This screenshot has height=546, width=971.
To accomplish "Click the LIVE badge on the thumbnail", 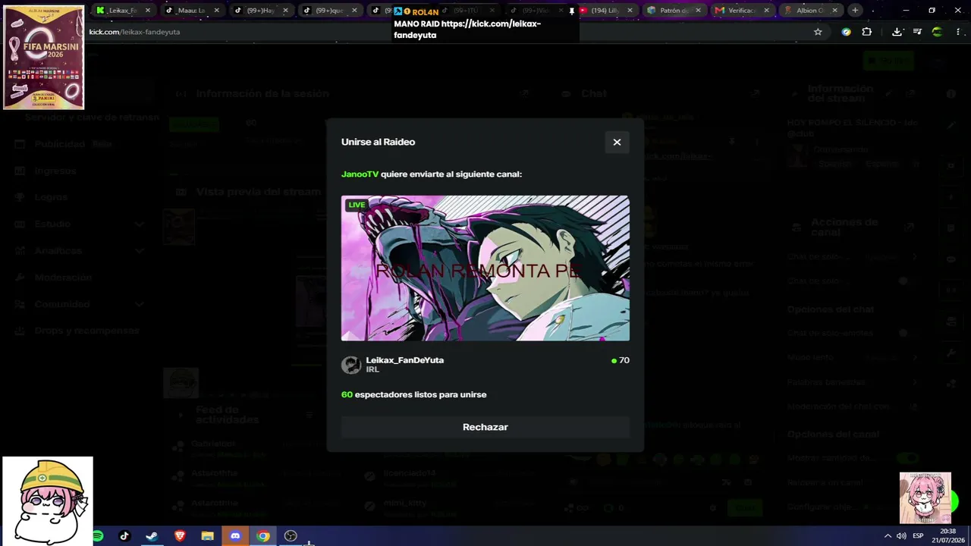I will [357, 205].
